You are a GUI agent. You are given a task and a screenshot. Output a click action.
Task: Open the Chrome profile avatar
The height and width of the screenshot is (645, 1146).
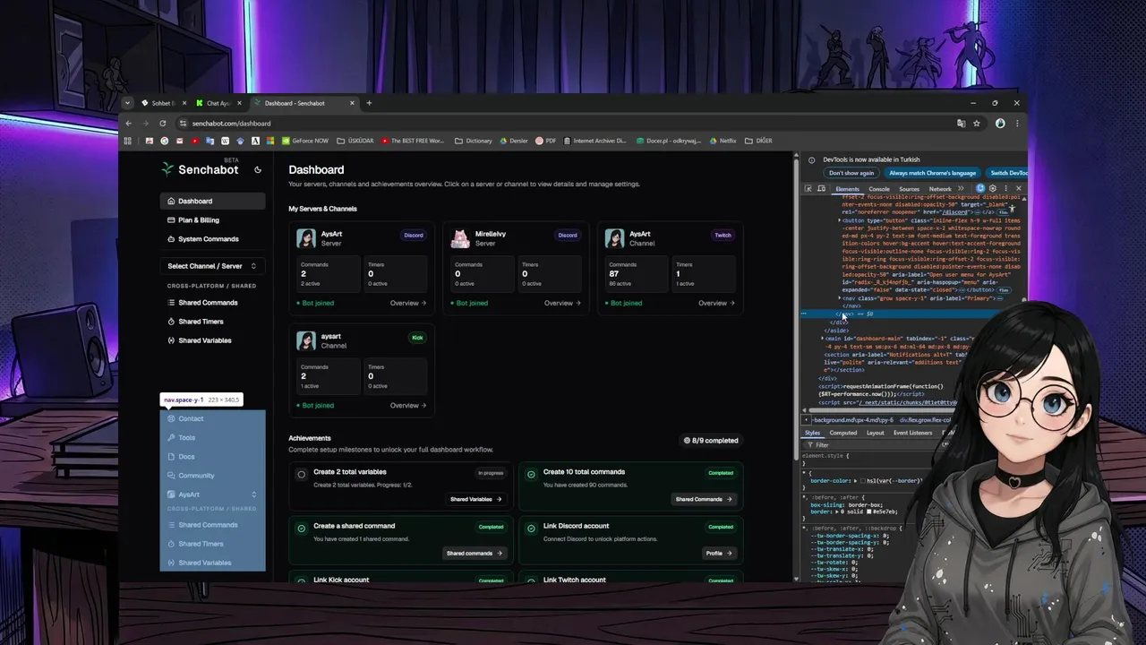[1000, 124]
